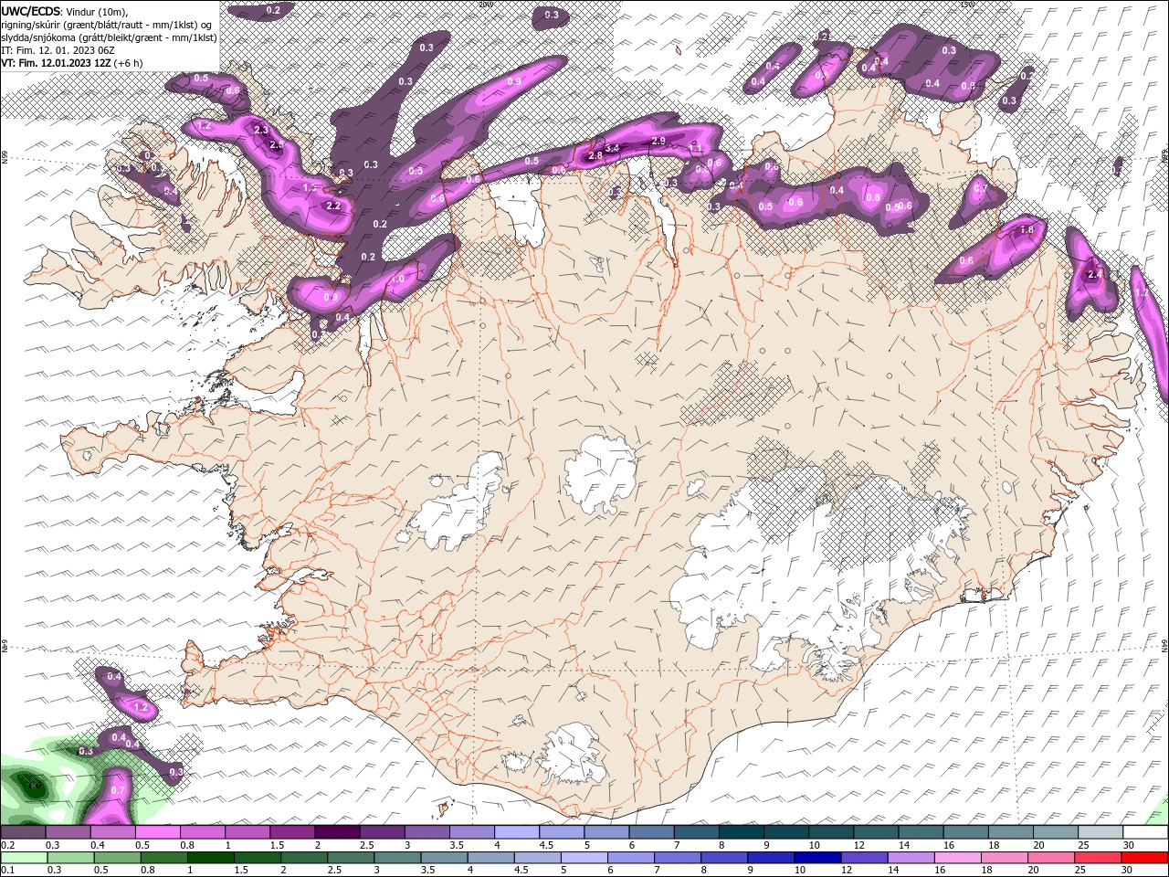The image size is (1169, 877).
Task: Click the 0.5 bright pink swatch in the upper legend row
Action: 157,832
